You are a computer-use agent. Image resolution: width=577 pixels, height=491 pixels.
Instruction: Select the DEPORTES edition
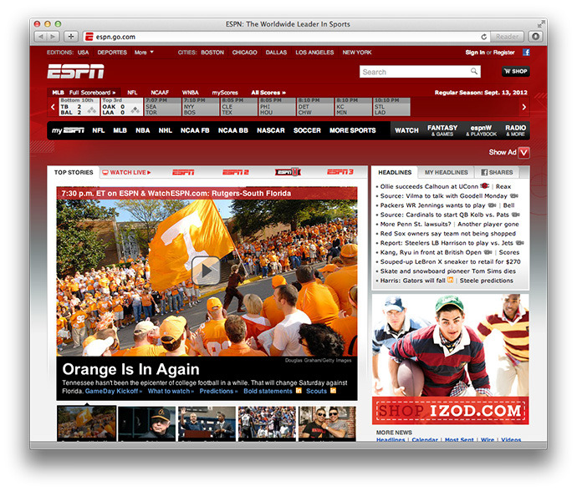click(112, 52)
